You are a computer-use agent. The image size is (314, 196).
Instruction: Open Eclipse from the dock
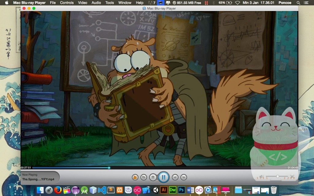(75, 190)
